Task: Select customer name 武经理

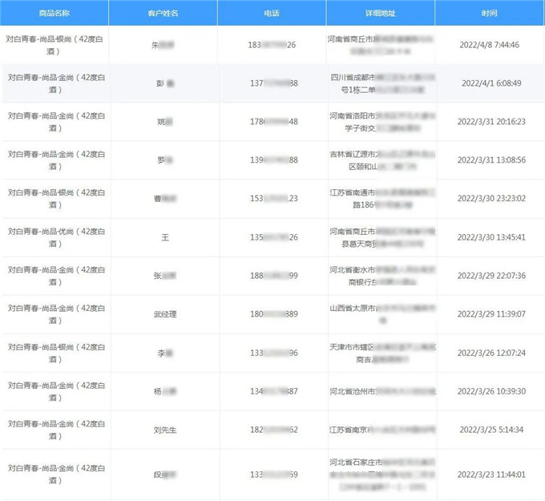Action: tap(163, 314)
